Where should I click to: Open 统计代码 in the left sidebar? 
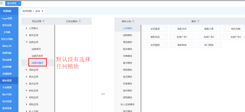coord(7,94)
